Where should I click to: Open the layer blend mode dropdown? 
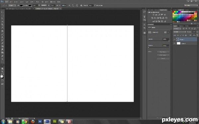[180, 32]
